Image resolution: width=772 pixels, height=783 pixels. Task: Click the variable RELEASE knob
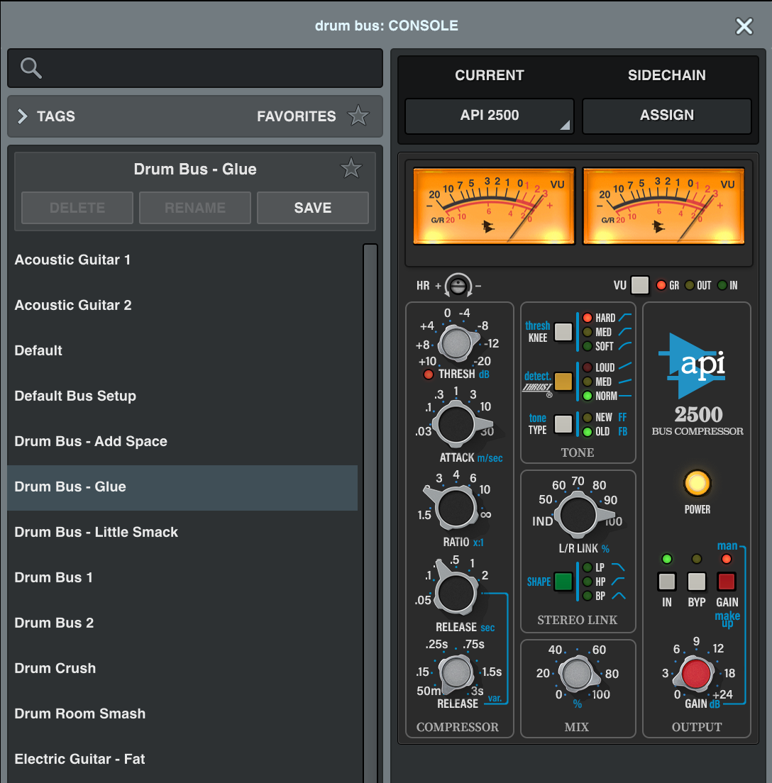(x=456, y=673)
